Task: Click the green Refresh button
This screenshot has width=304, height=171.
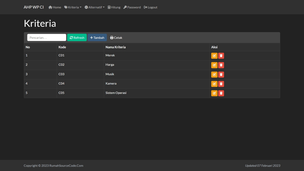Action: [x=77, y=37]
